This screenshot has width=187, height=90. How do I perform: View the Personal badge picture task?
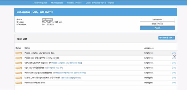coord(174,73)
